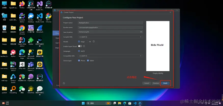Image resolution: width=223 pixels, height=106 pixels.
Task: Open File Explorer from taskbar
Action: point(120,103)
